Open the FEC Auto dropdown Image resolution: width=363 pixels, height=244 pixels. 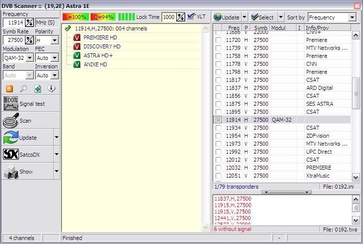[x=54, y=57]
